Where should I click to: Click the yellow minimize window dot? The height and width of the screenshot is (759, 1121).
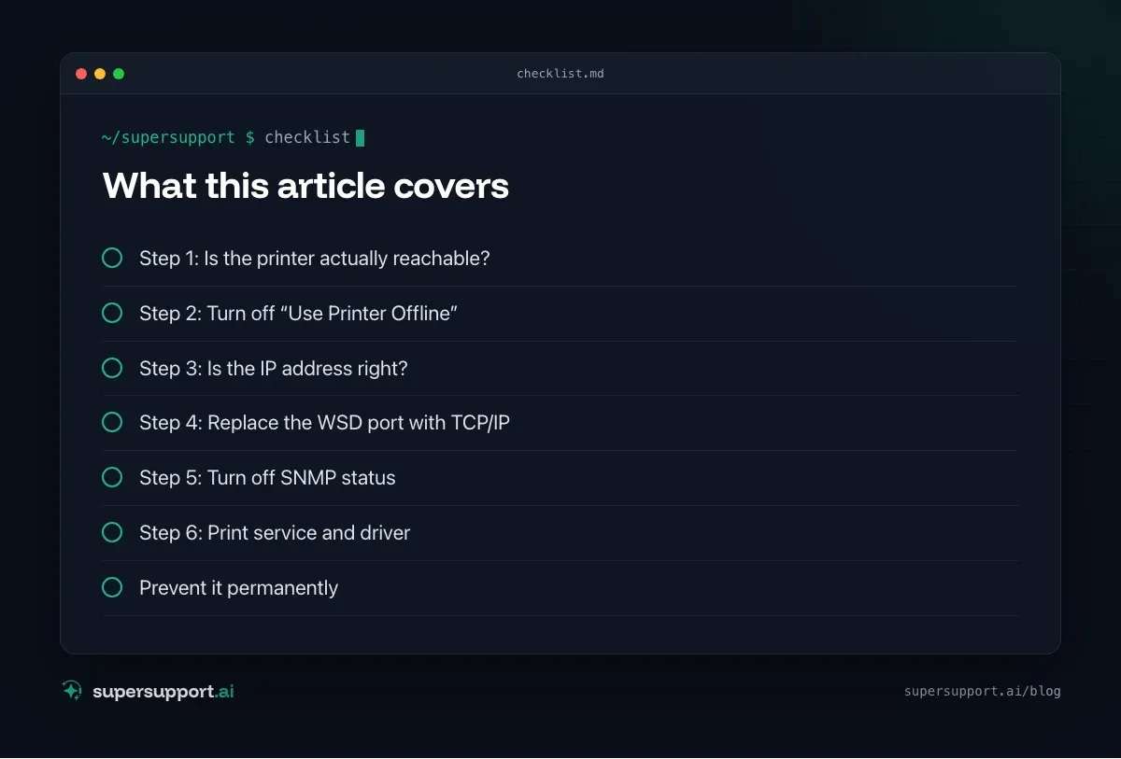pyautogui.click(x=100, y=74)
